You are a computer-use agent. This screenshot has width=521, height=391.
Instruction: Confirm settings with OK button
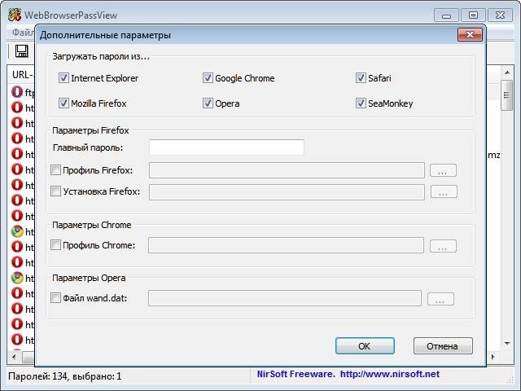[x=365, y=346]
